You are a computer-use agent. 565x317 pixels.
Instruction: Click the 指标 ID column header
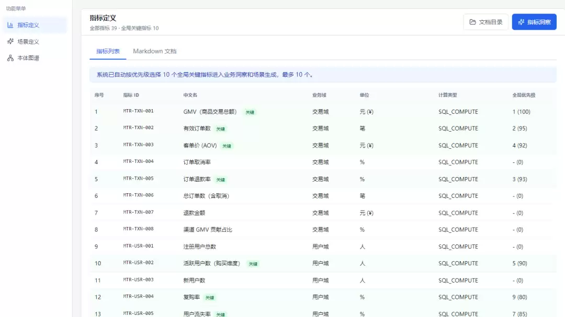(x=131, y=95)
